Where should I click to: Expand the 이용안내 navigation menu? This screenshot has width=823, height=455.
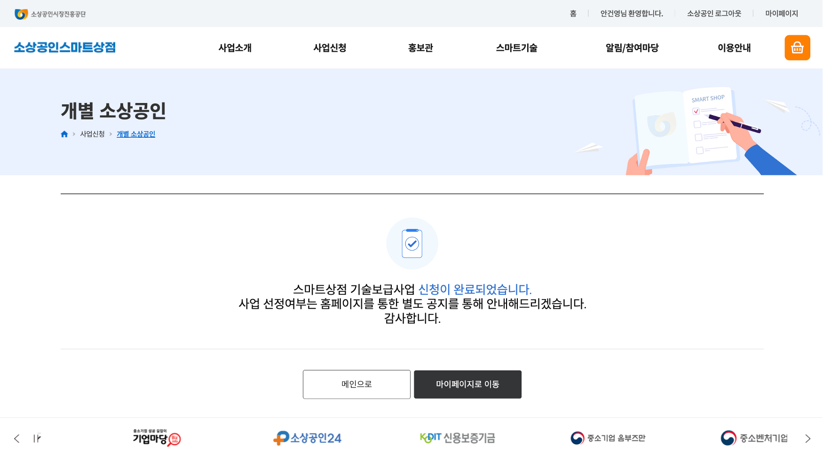734,48
